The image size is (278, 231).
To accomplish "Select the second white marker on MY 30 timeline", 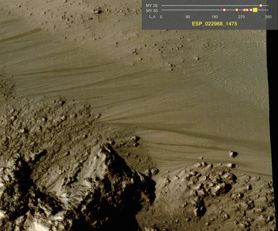I will click(237, 10).
